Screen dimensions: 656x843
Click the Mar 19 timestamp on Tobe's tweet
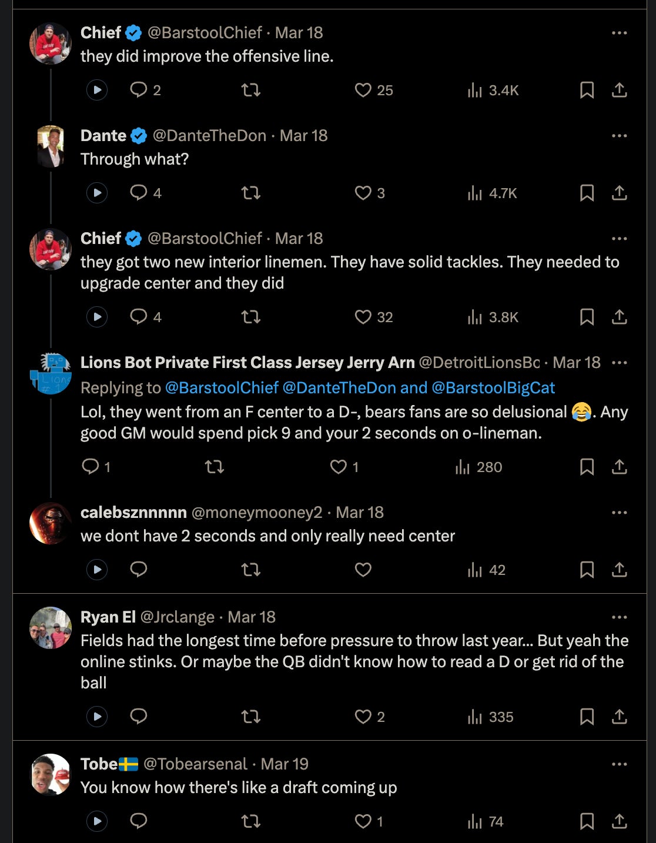285,764
